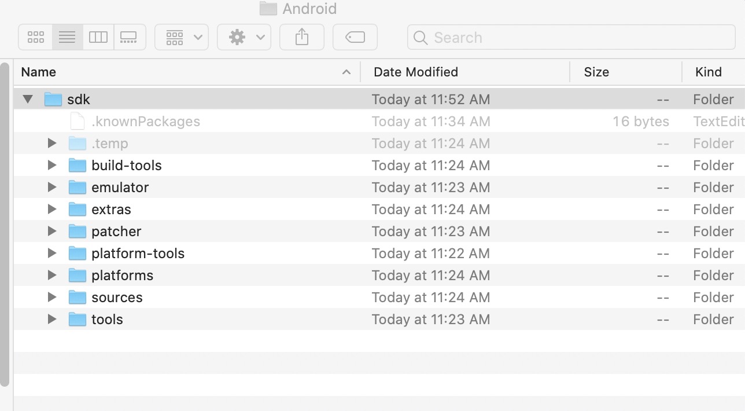745x411 pixels.
Task: Click the tools folder icon
Action: point(78,319)
